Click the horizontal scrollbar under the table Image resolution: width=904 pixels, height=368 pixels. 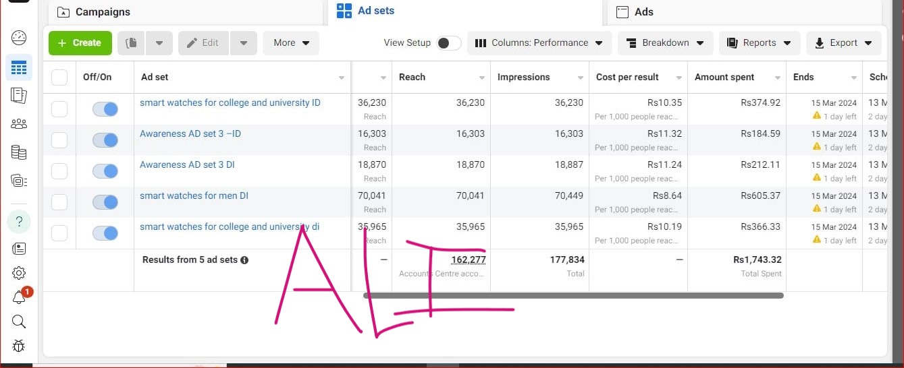pyautogui.click(x=573, y=295)
